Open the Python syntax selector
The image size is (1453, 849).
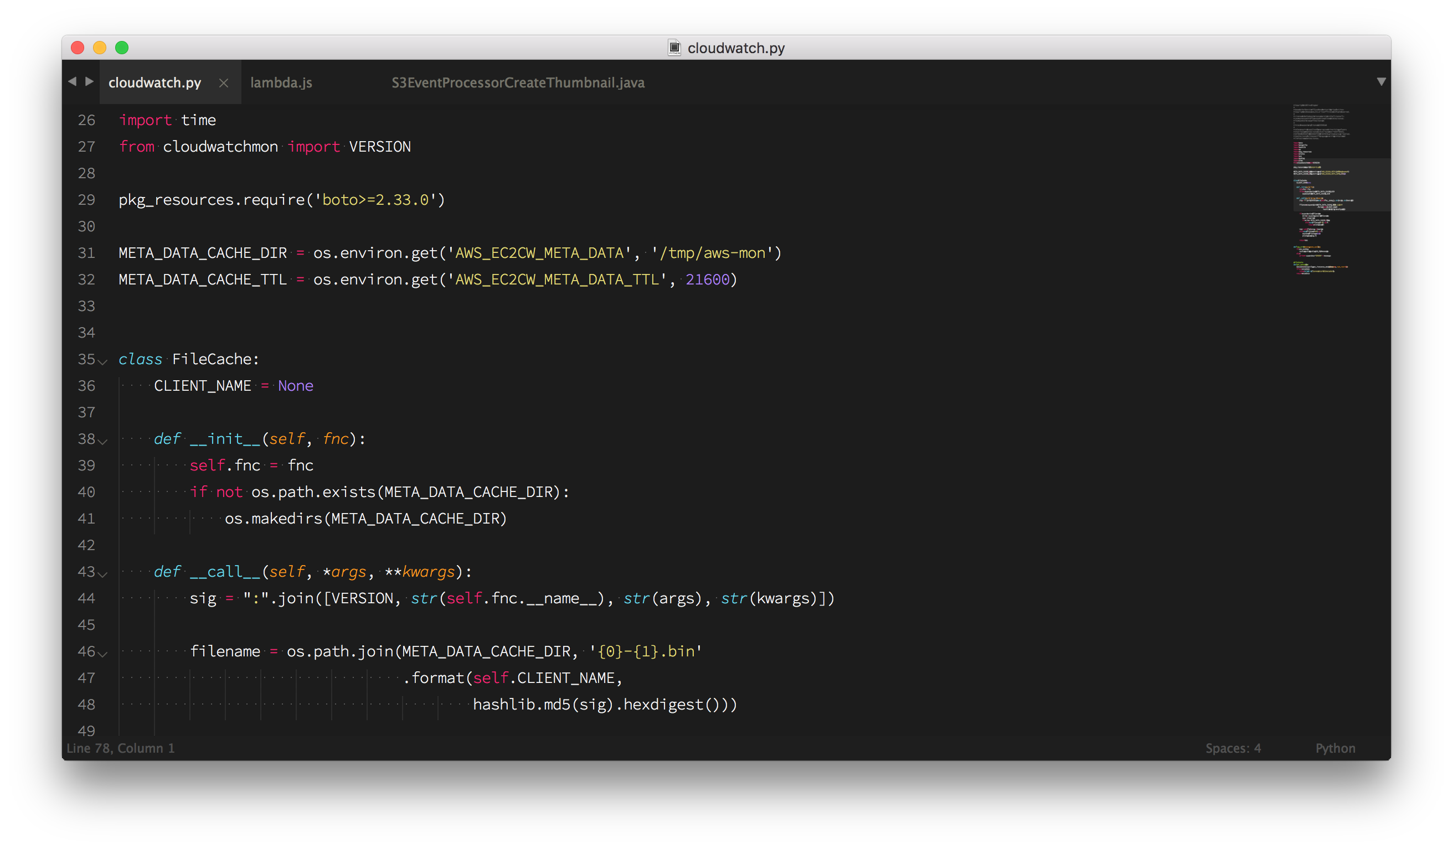coord(1335,748)
